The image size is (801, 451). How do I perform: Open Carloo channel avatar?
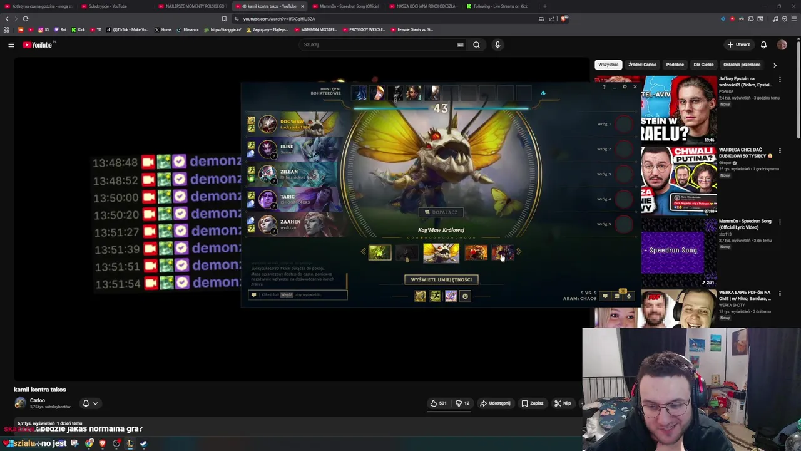click(x=20, y=403)
